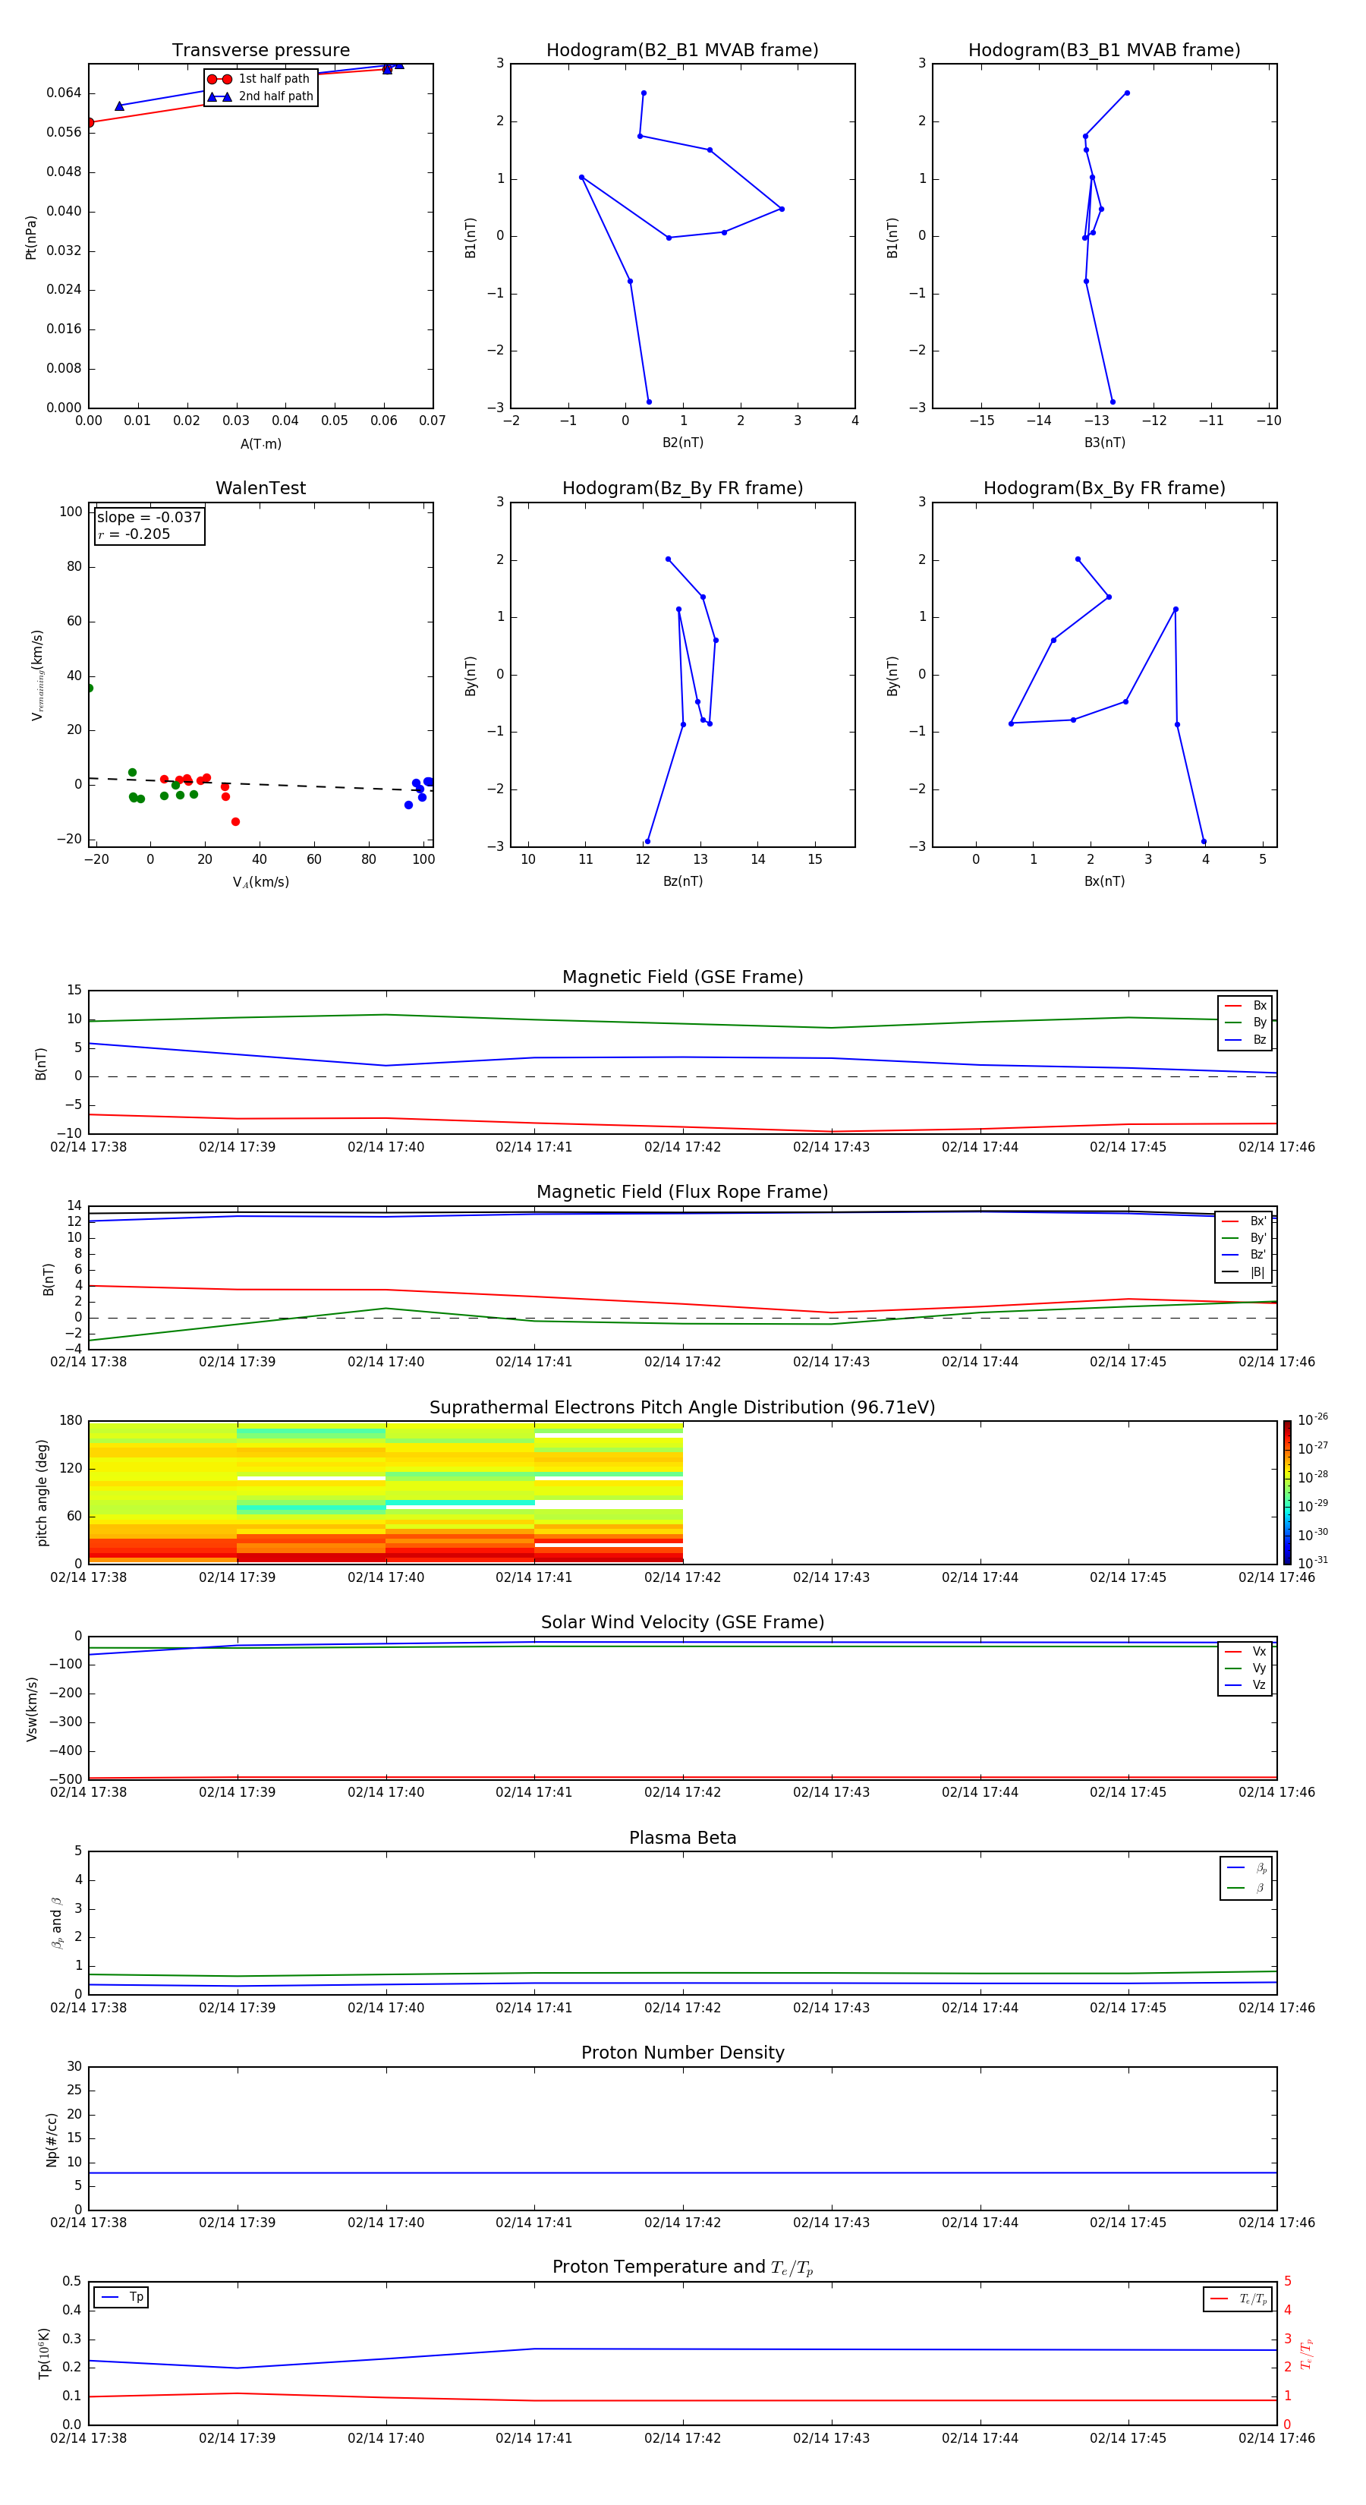
Task: Click the 'Hodogram(Bx_By FR frame)' title
Action: [x=1104, y=488]
